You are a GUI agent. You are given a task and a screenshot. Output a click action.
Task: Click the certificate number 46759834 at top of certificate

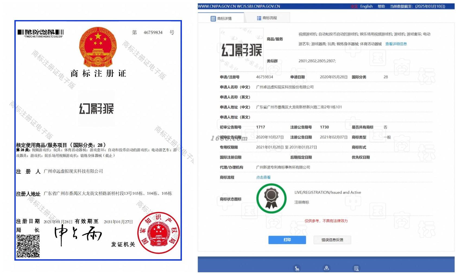tap(153, 33)
